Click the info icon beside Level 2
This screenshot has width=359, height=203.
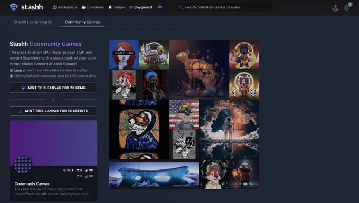[11, 70]
